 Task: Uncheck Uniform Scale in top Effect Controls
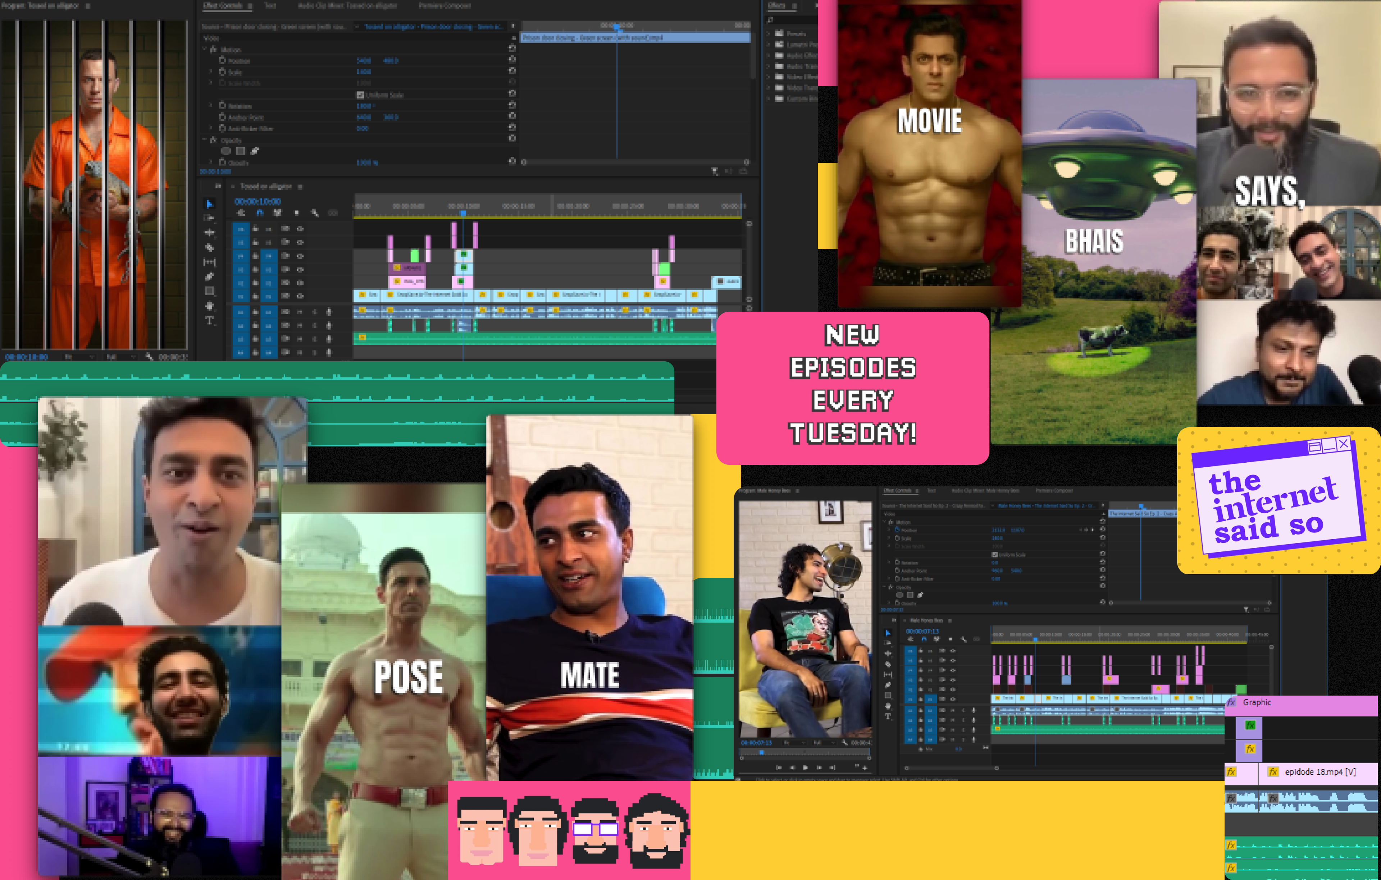[x=360, y=95]
